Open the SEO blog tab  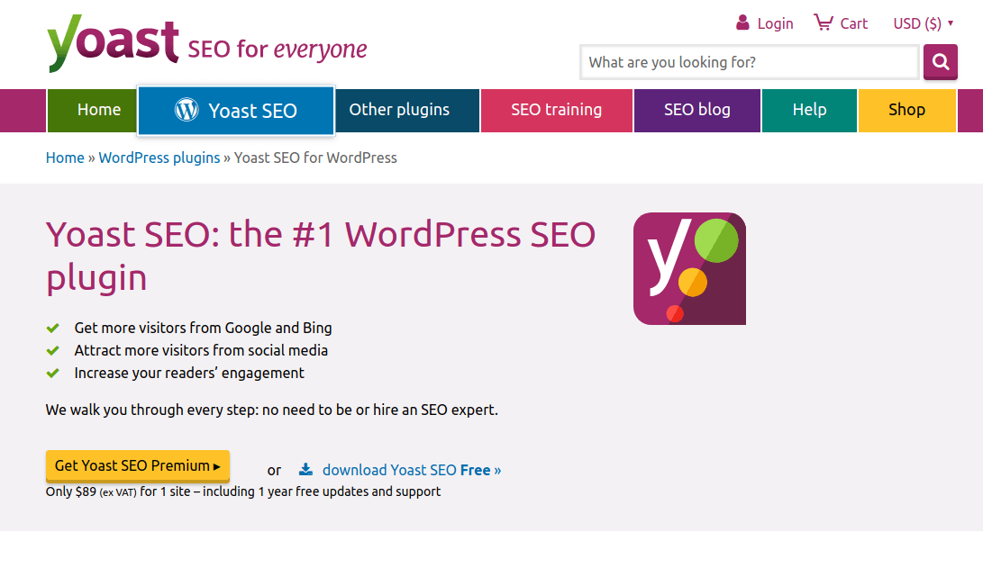(x=697, y=110)
